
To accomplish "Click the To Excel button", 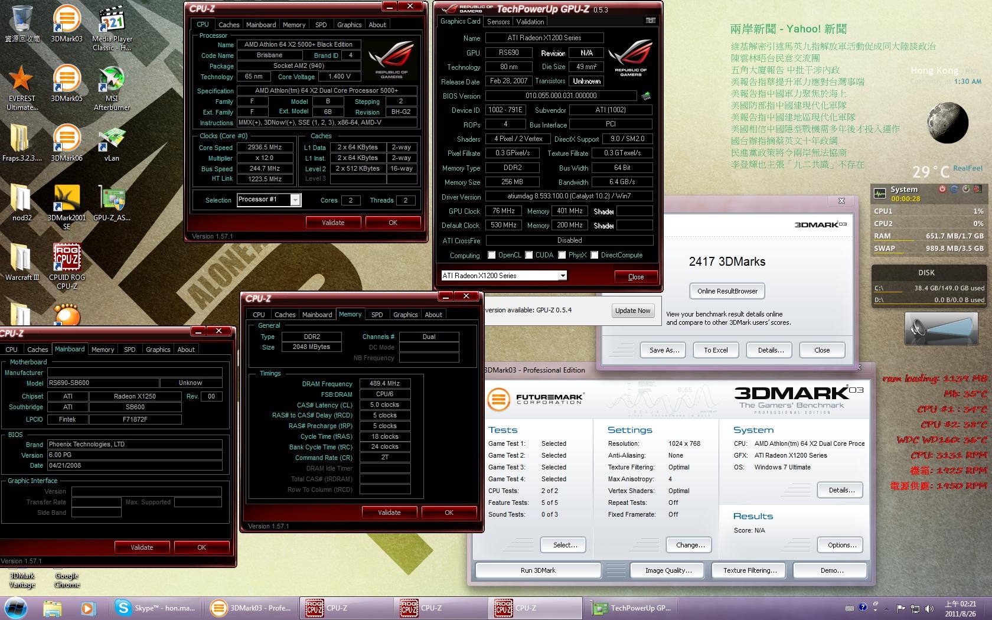I will pyautogui.click(x=716, y=350).
